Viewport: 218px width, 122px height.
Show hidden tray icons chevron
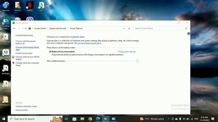click(169, 119)
